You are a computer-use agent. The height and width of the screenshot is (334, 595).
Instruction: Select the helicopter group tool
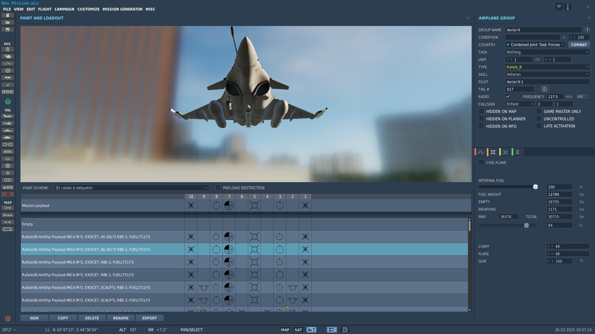tap(8, 123)
